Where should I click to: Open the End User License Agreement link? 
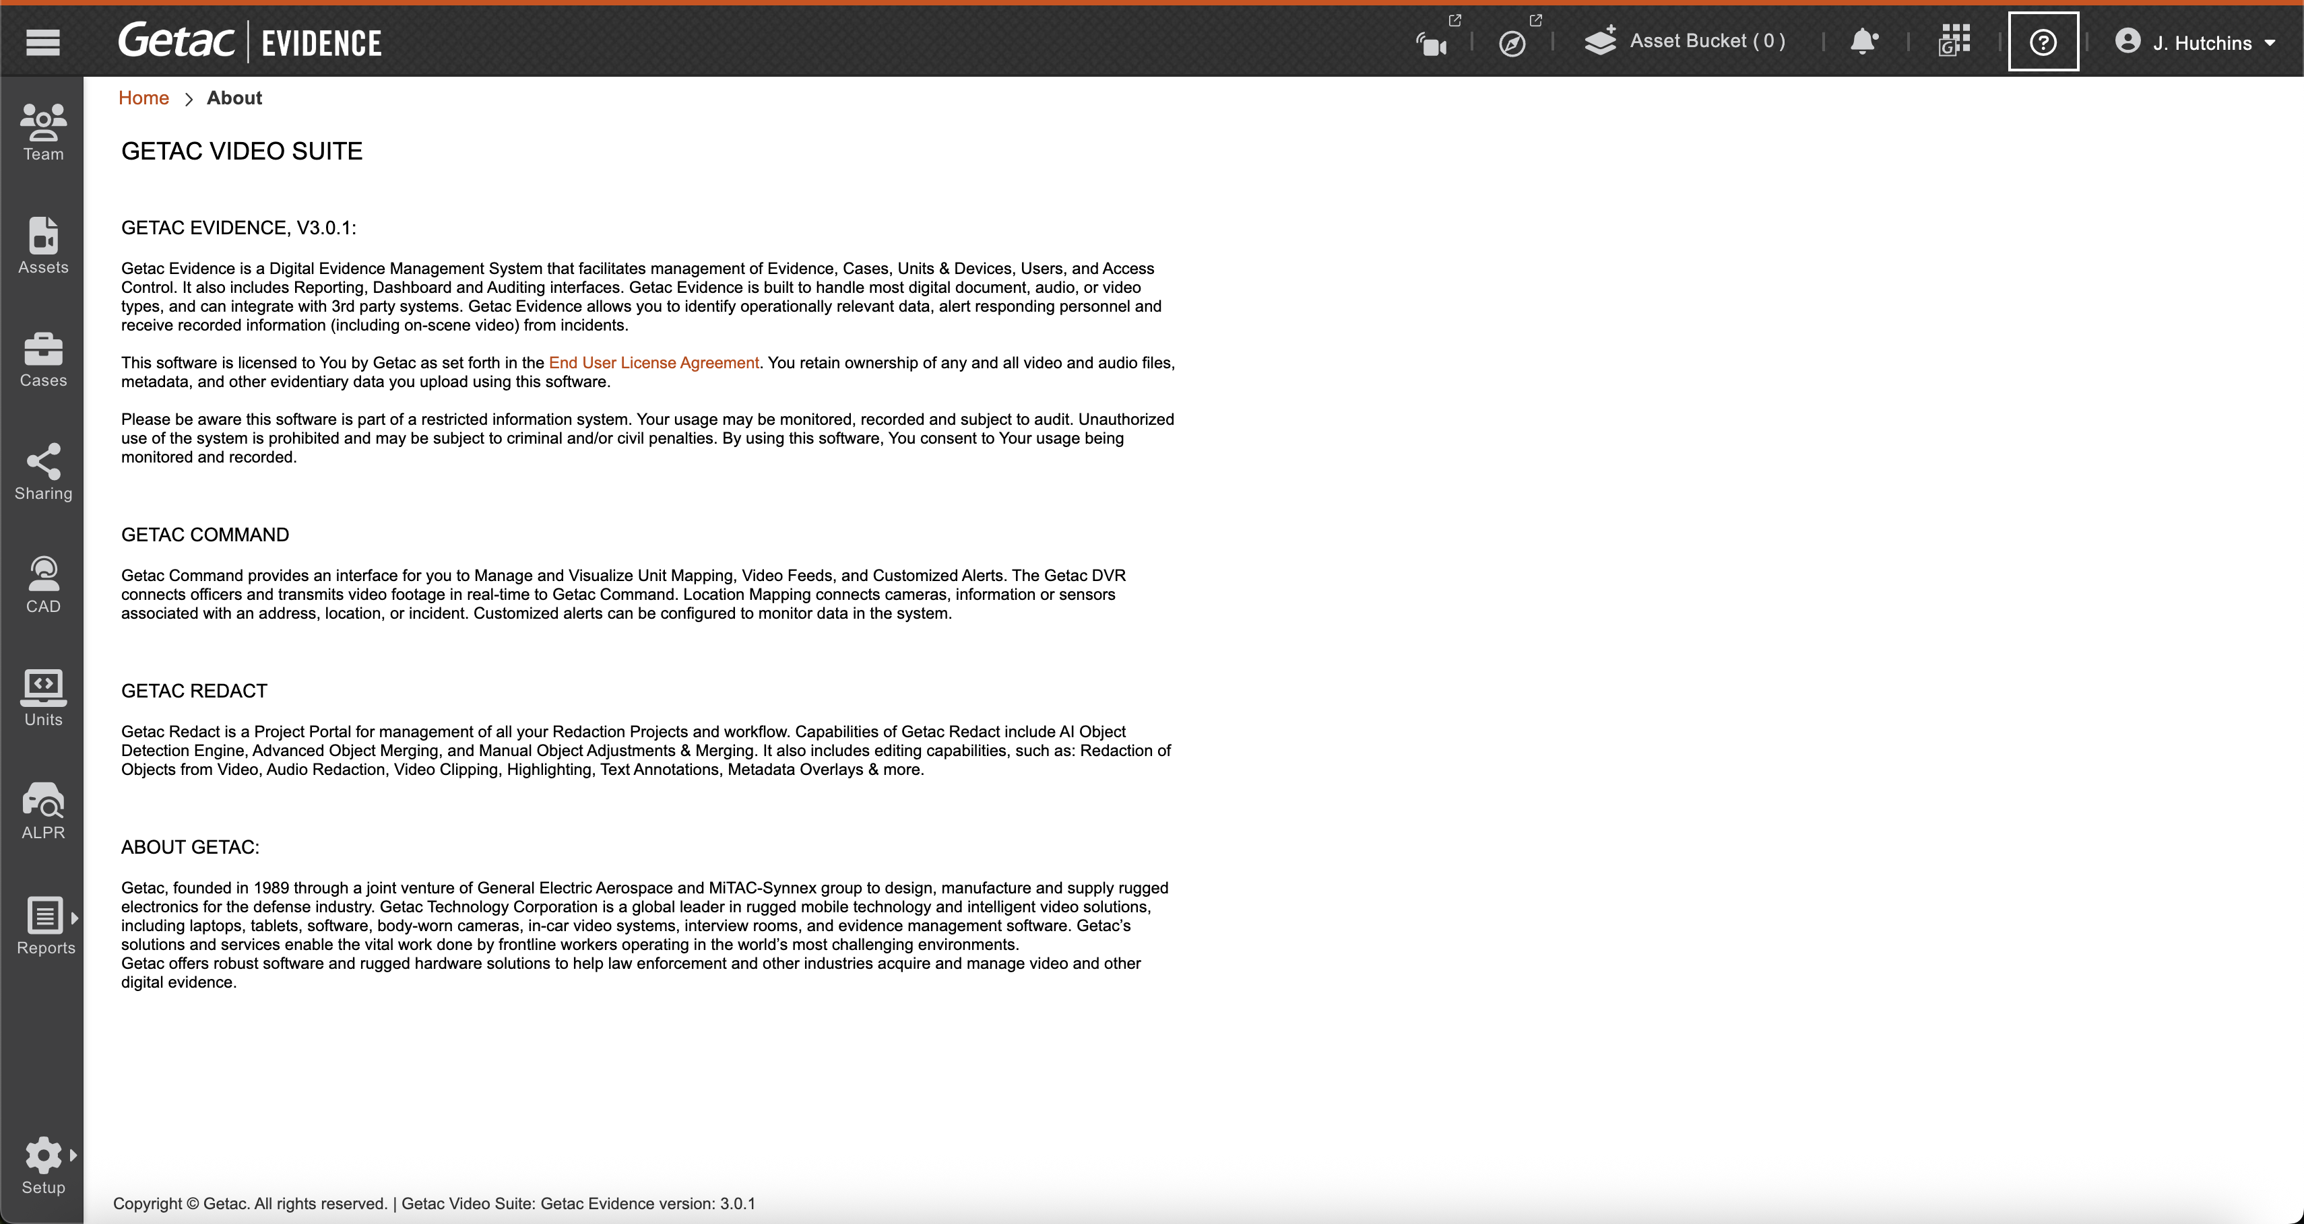[654, 363]
